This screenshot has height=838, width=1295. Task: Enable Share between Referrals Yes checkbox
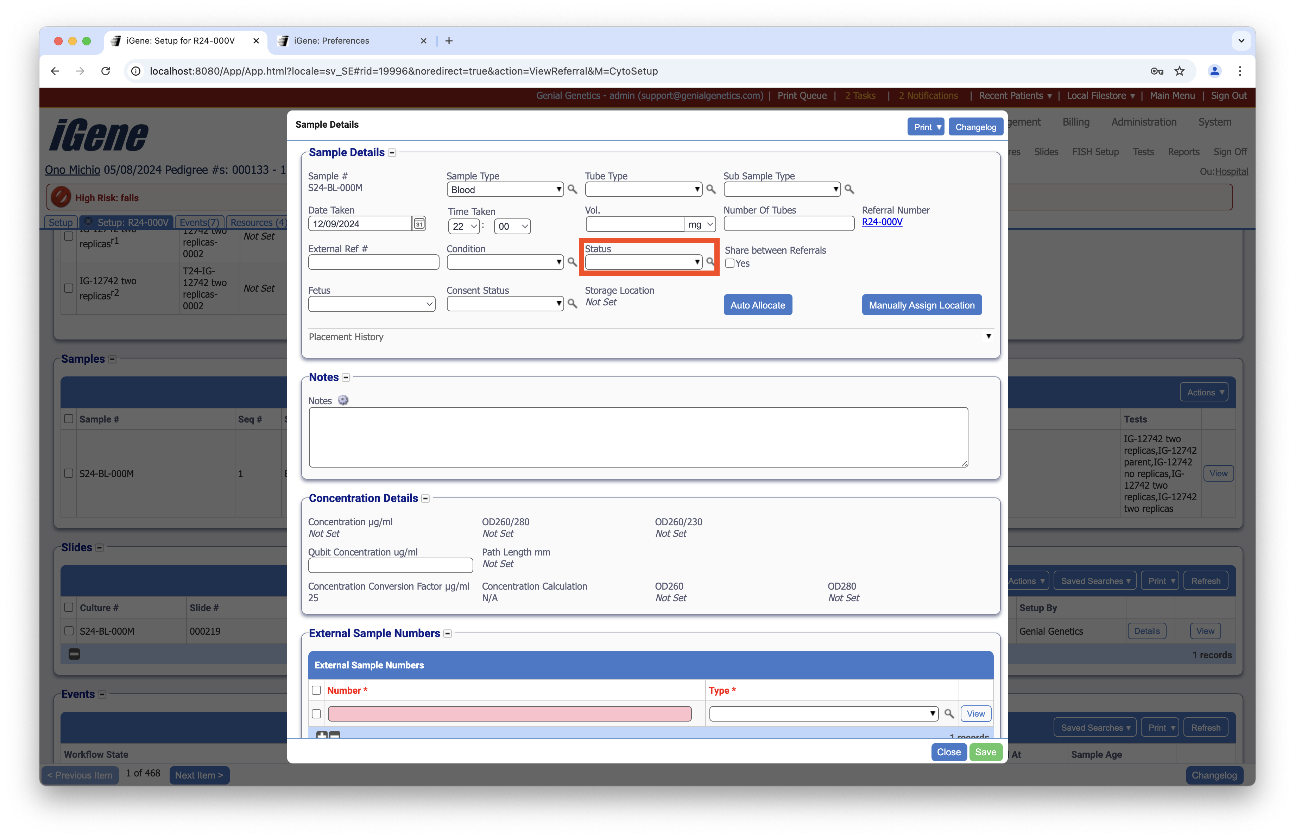(730, 263)
